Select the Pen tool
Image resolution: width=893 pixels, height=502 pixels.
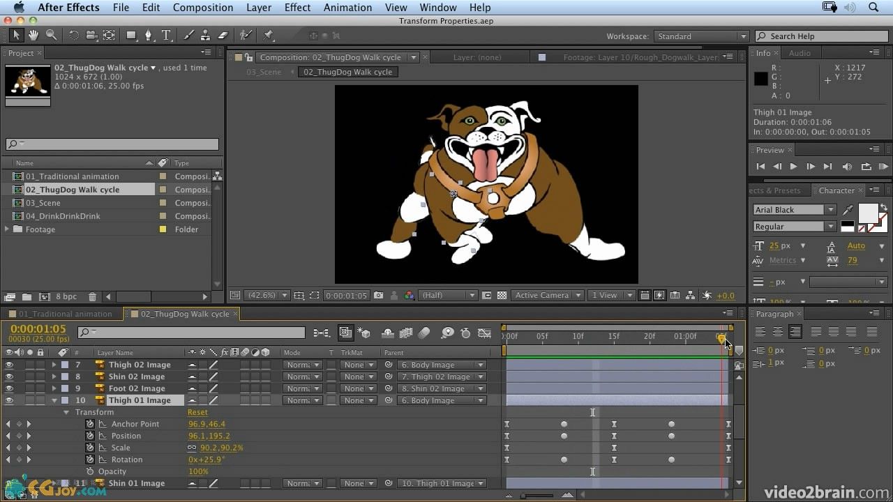(x=148, y=36)
